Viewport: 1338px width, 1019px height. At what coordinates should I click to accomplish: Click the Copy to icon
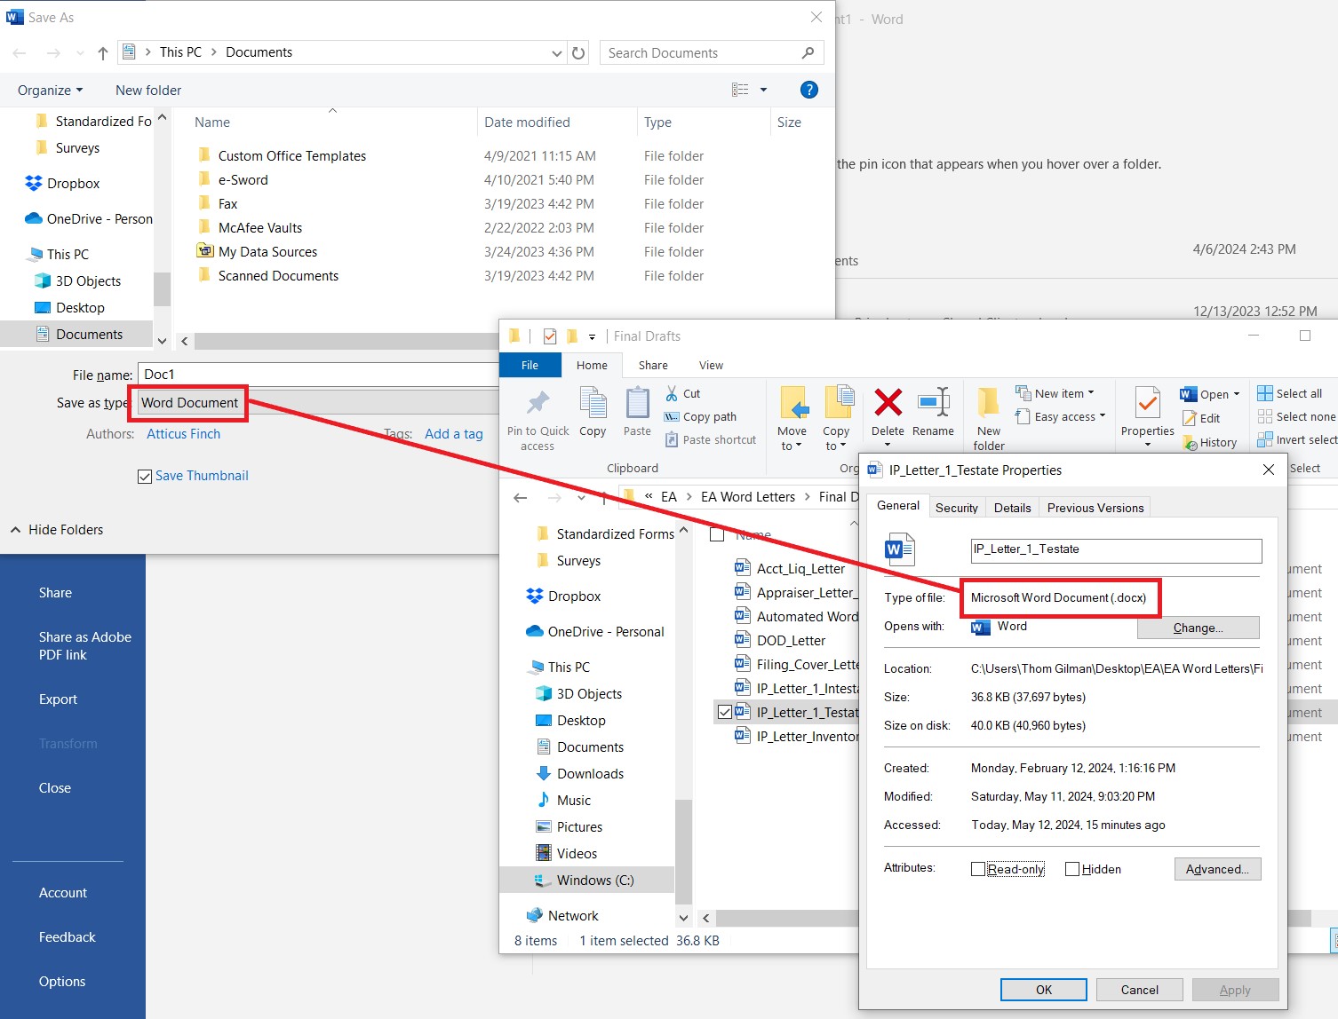[x=838, y=403]
